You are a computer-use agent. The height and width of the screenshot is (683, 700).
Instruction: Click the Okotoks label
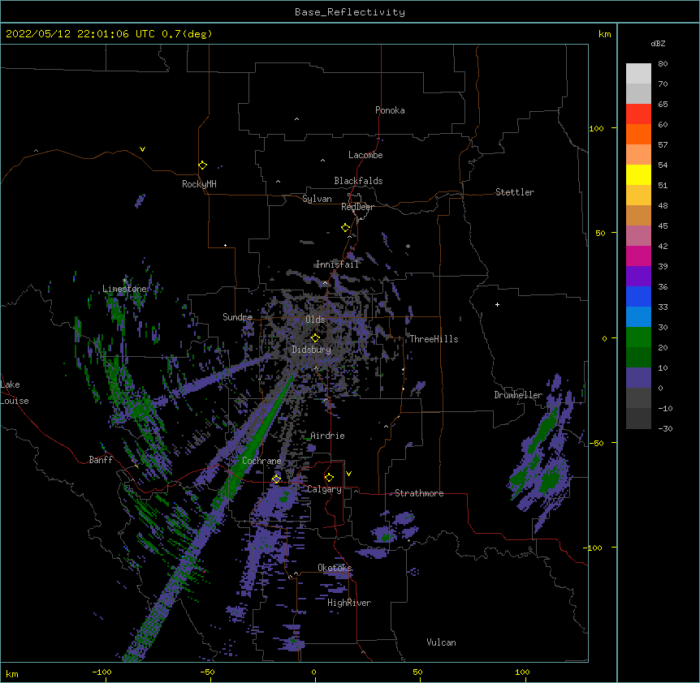335,568
